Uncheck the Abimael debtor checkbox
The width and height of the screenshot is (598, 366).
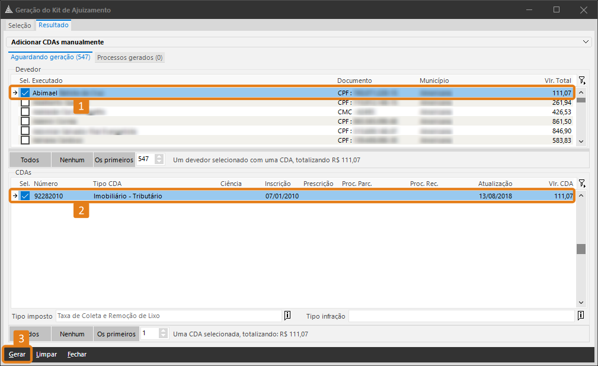click(x=25, y=93)
